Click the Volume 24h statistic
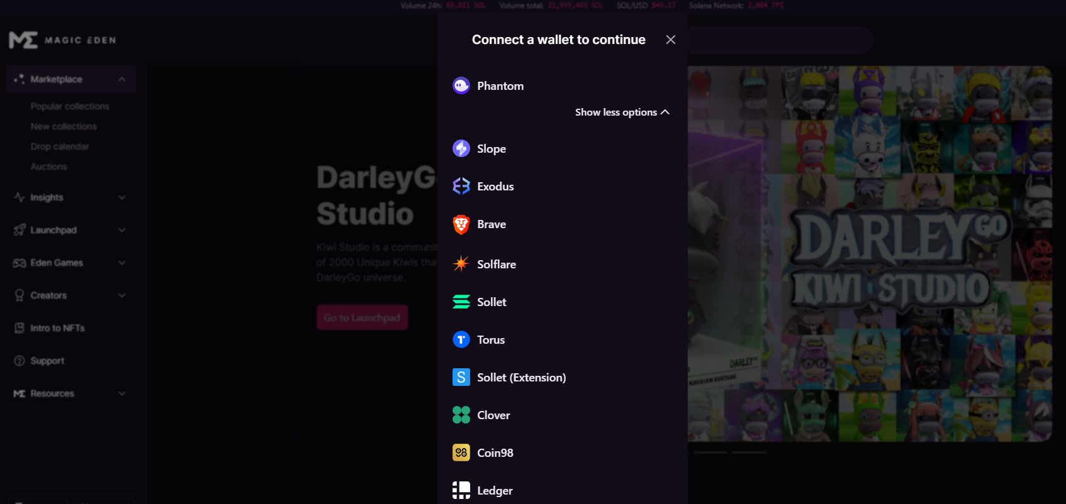This screenshot has height=504, width=1066. [x=443, y=6]
